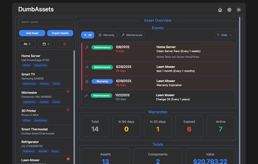The width and height of the screenshot is (258, 164).
Task: Click the Appliances tag under Microwave
Action: coord(29,102)
